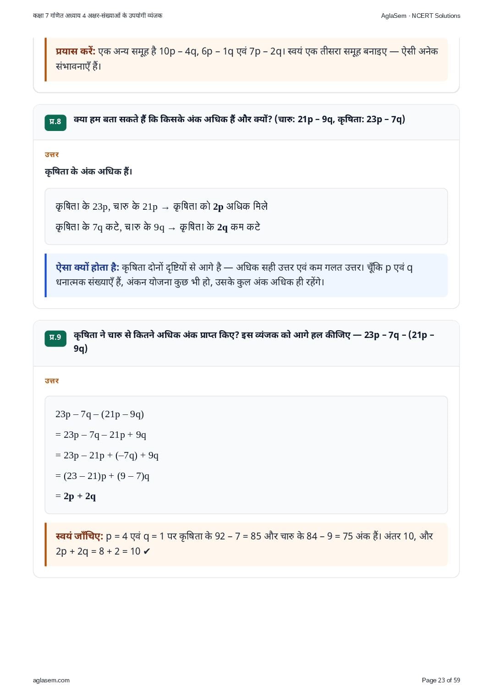The width and height of the screenshot is (493, 697).
Task: Click the bold 2q in second comparison line
Action: [222, 228]
